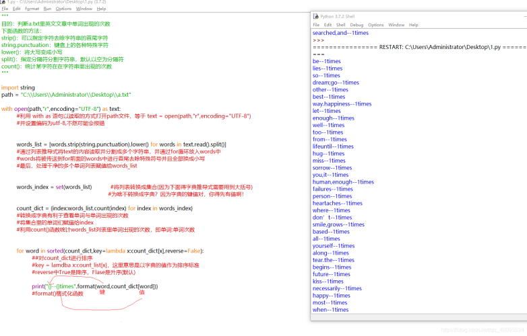527x336 pixels.
Task: Click the 'lower()' docstring line
Action: (32, 52)
